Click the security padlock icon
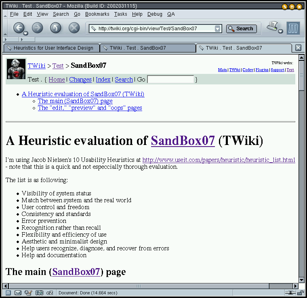The image size is (307, 298). pyautogui.click(x=300, y=293)
